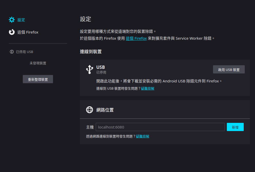Screen dimensions: 255x172
Task: Enable USB devices via 啟用 USB 裝置 button
Action: point(229,69)
